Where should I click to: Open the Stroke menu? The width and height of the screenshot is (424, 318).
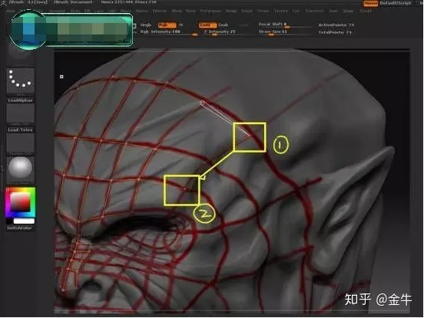(263, 11)
